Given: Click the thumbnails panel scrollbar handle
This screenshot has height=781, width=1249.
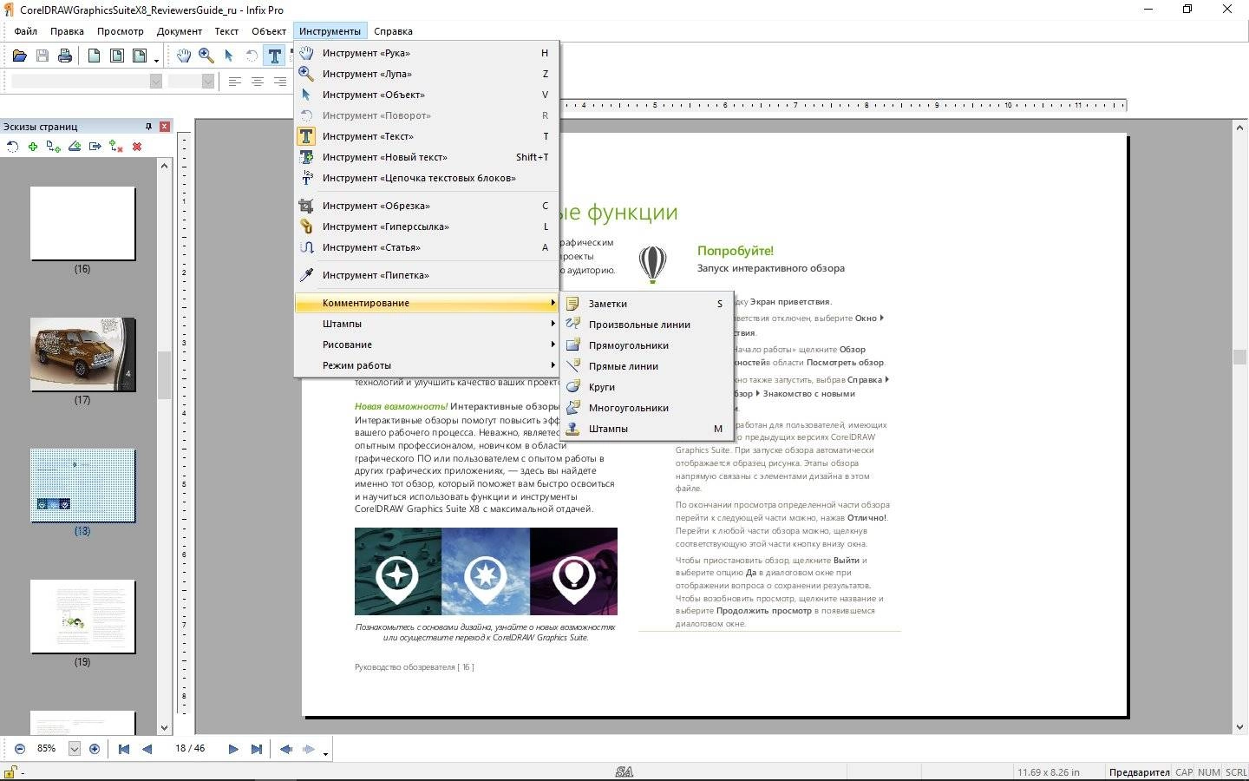Looking at the screenshot, I should (165, 374).
